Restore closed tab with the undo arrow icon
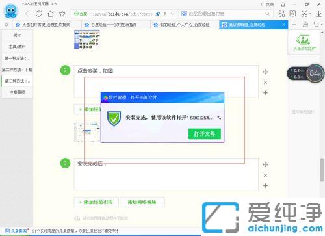Screen dimensions: 325x236 317,25
